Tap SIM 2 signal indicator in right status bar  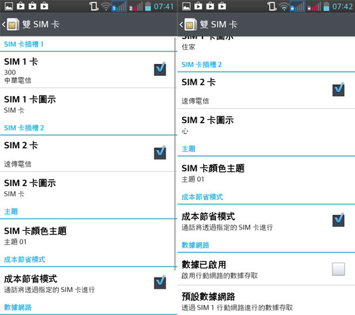click(314, 7)
